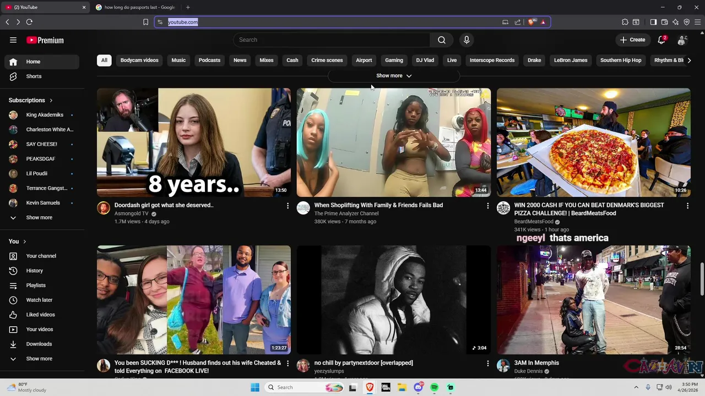Screen dimensions: 705x396
Task: Expand category chips with Show more
Action: pyautogui.click(x=394, y=76)
